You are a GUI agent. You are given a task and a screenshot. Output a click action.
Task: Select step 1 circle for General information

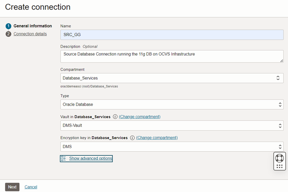8,26
